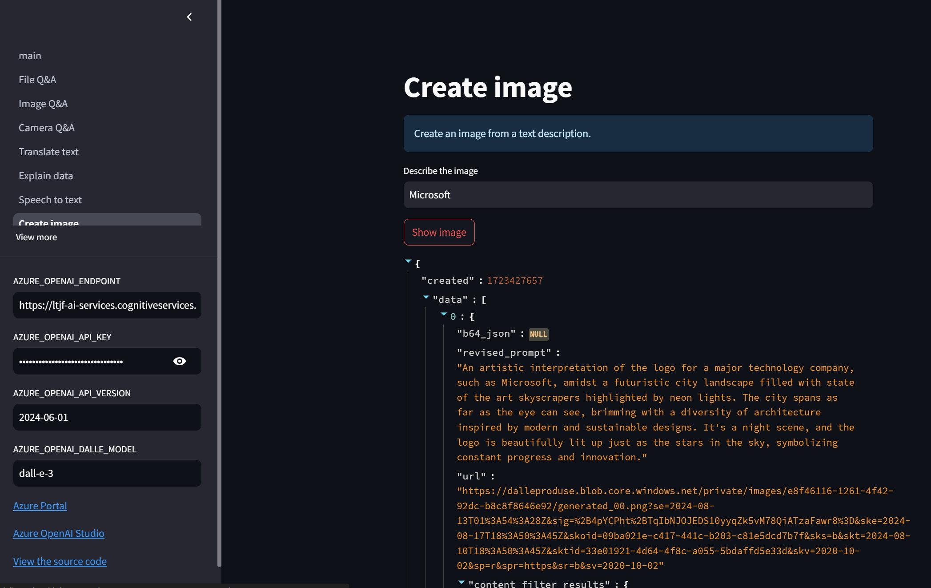Edit the AZURE_OPENAI_ENDPOINT field
931x588 pixels.
tap(107, 305)
